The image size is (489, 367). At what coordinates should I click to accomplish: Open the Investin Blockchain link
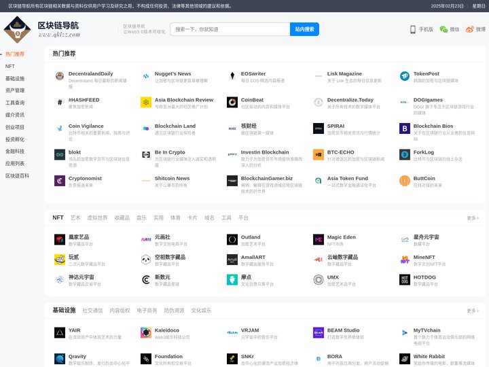point(265,152)
